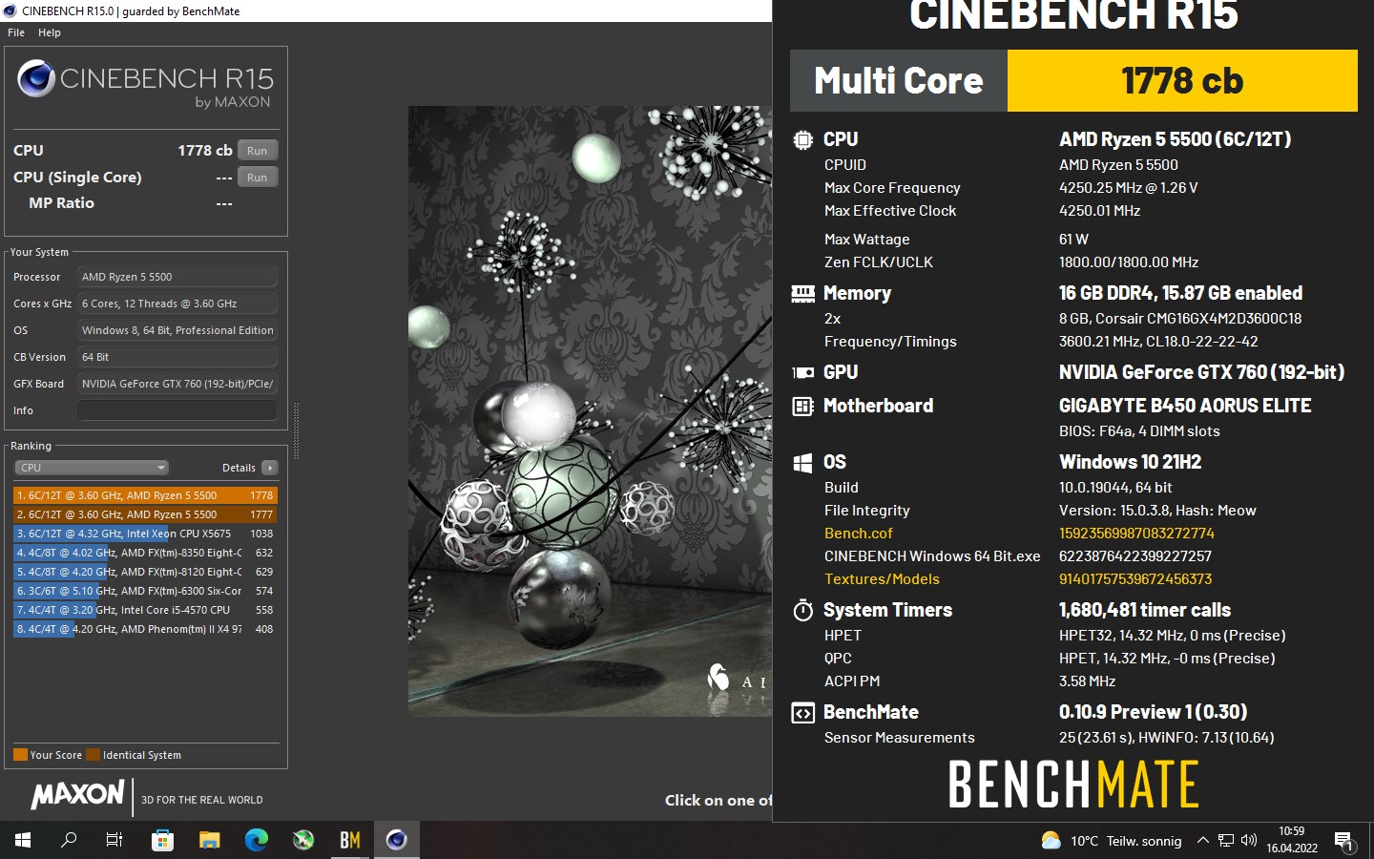Image resolution: width=1374 pixels, height=859 pixels.
Task: Select the AMD FX-6300 Six-Core ranking row
Action: 145,591
